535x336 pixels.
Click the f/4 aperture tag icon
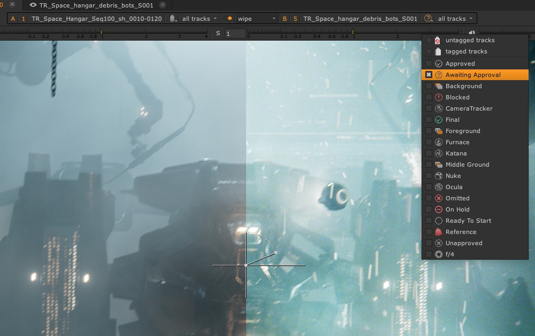click(x=439, y=254)
